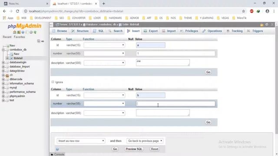Click page settings gear in top bar

coord(267,25)
